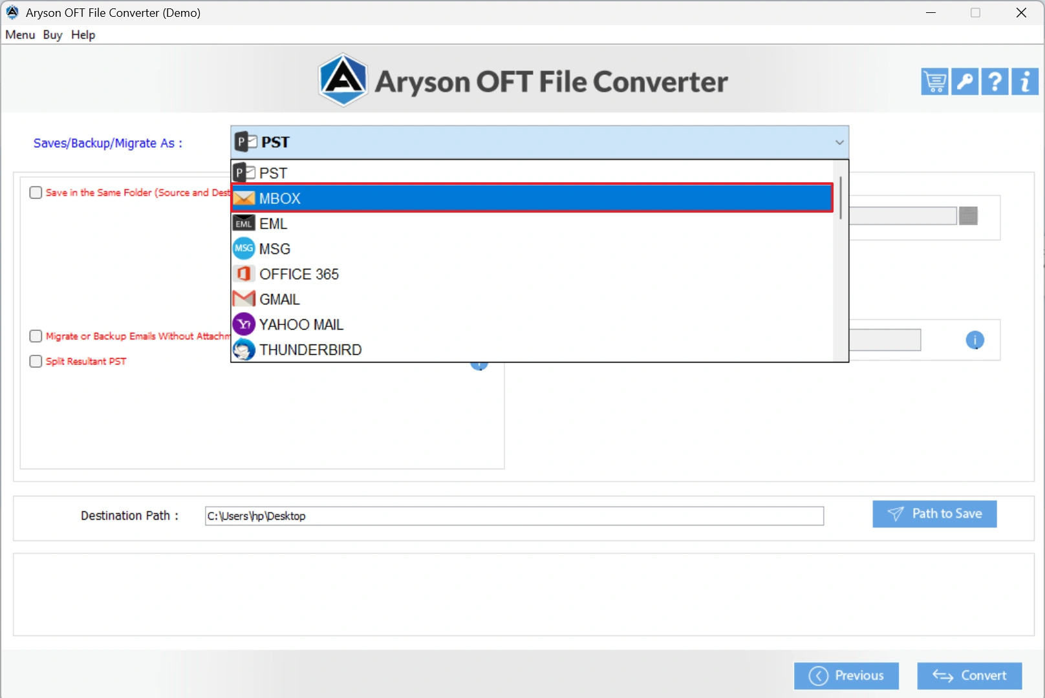
Task: Click the info about icon
Action: pyautogui.click(x=1025, y=82)
